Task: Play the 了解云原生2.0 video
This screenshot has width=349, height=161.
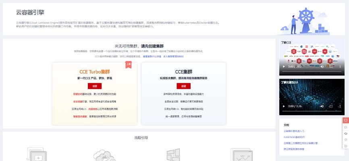Action: (284, 106)
